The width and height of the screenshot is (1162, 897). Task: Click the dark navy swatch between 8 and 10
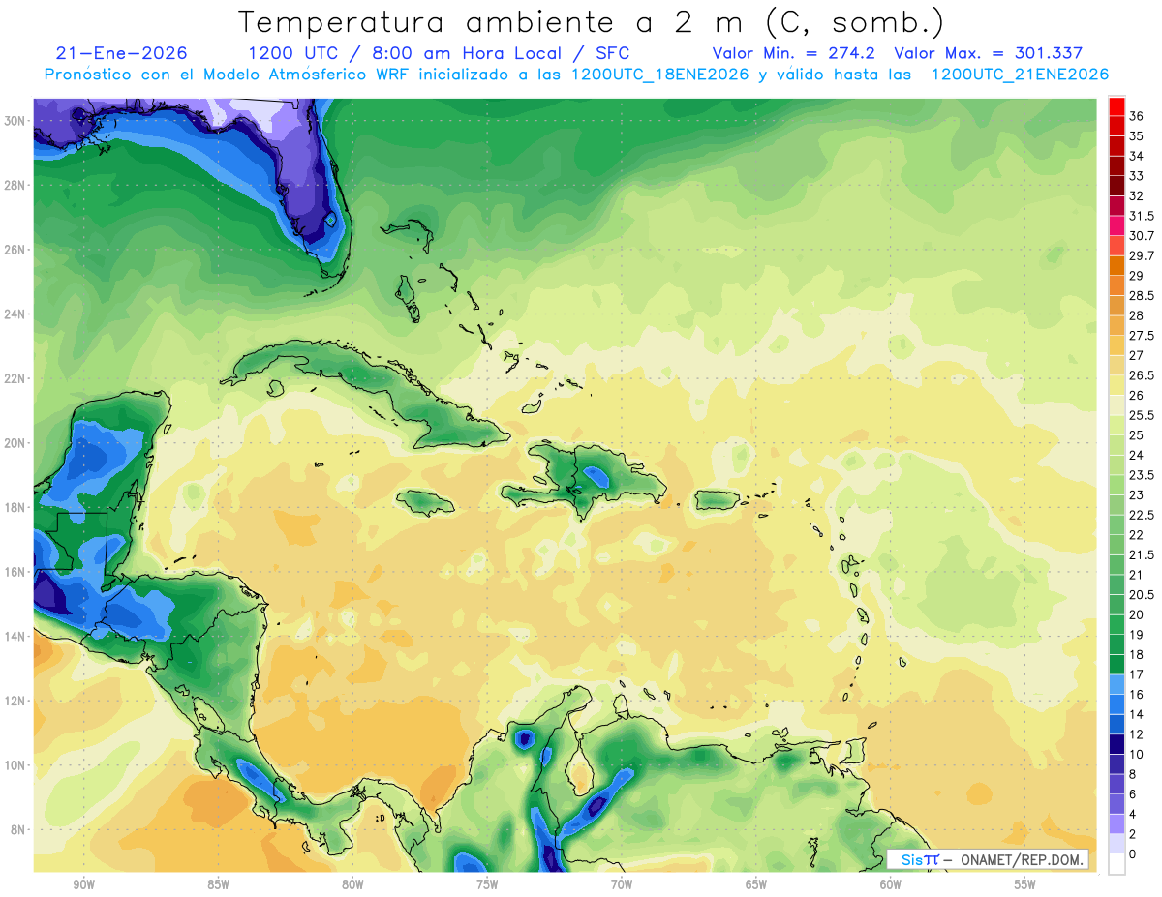[x=1116, y=764]
